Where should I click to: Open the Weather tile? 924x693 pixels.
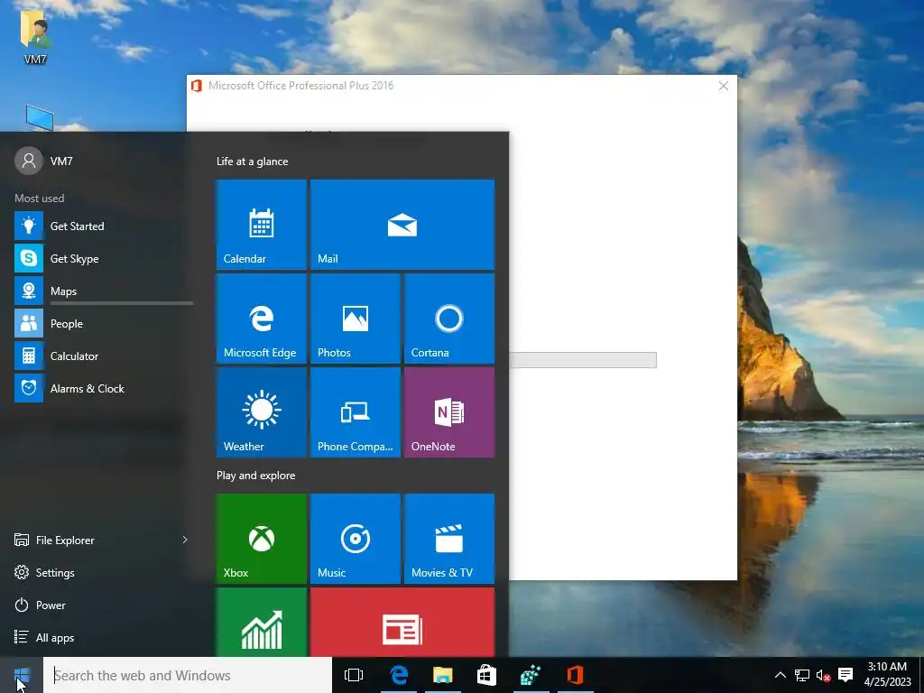(x=261, y=411)
